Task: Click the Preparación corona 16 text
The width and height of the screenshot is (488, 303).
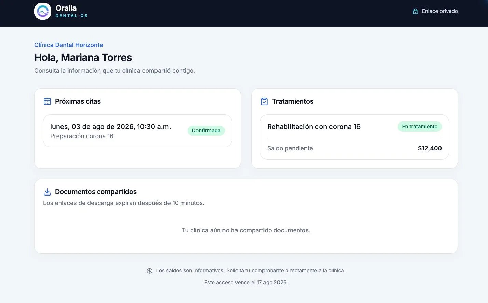Action: pyautogui.click(x=82, y=136)
